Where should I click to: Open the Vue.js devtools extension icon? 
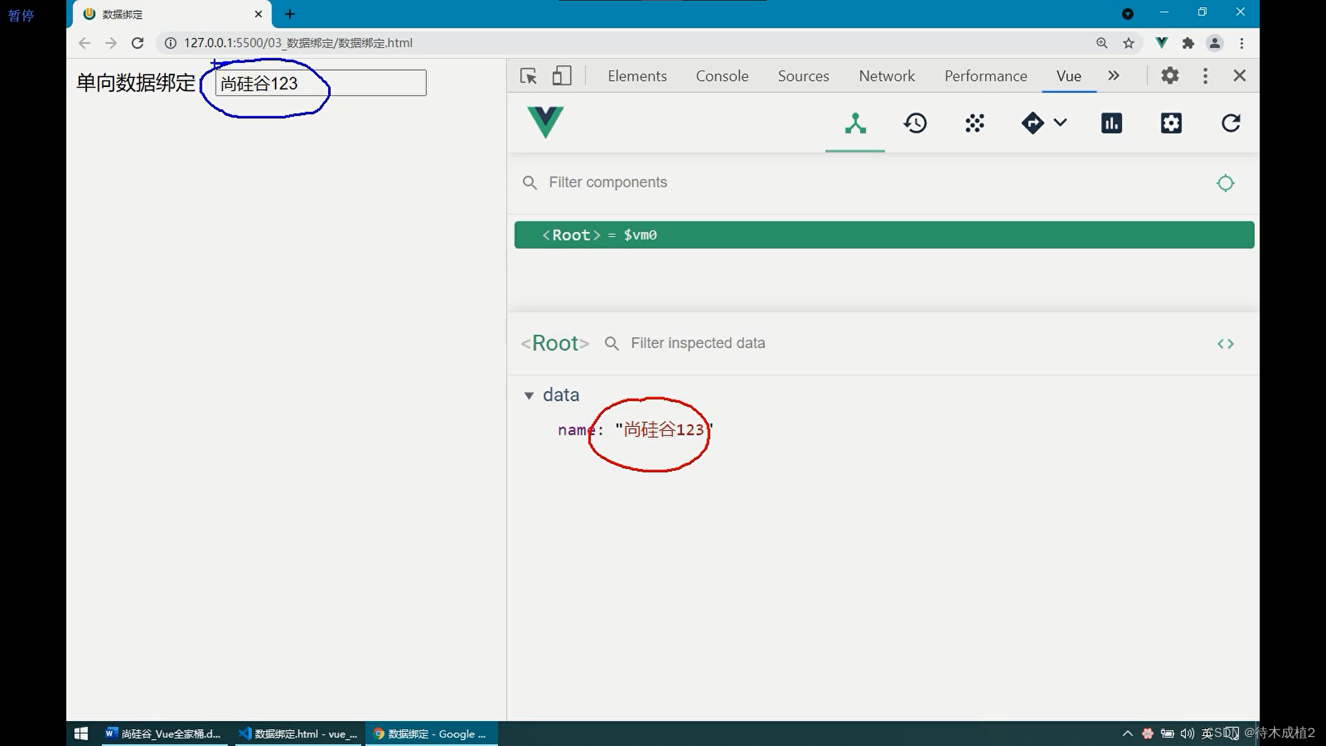tap(1162, 43)
